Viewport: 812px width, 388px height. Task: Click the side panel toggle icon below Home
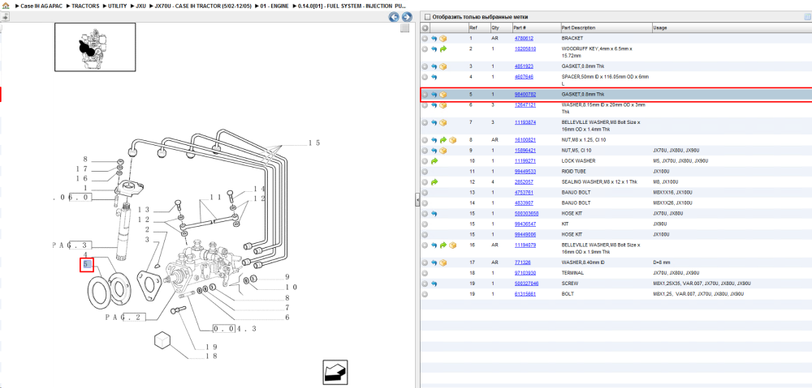pyautogui.click(x=5, y=16)
